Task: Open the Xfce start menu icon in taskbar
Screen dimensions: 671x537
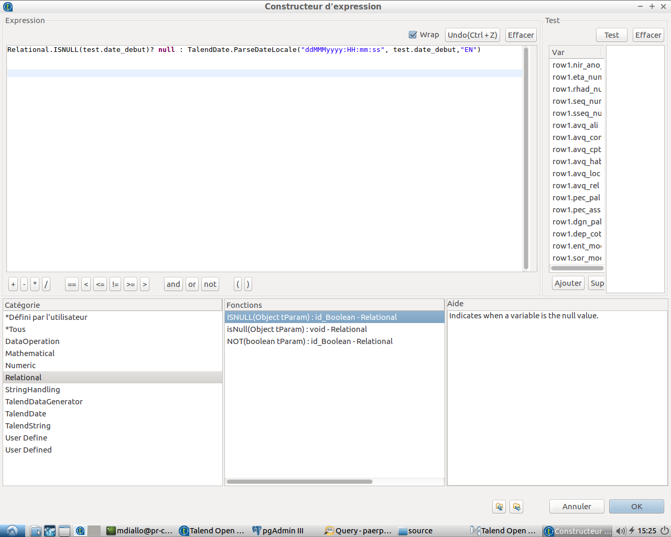Action: (x=12, y=531)
